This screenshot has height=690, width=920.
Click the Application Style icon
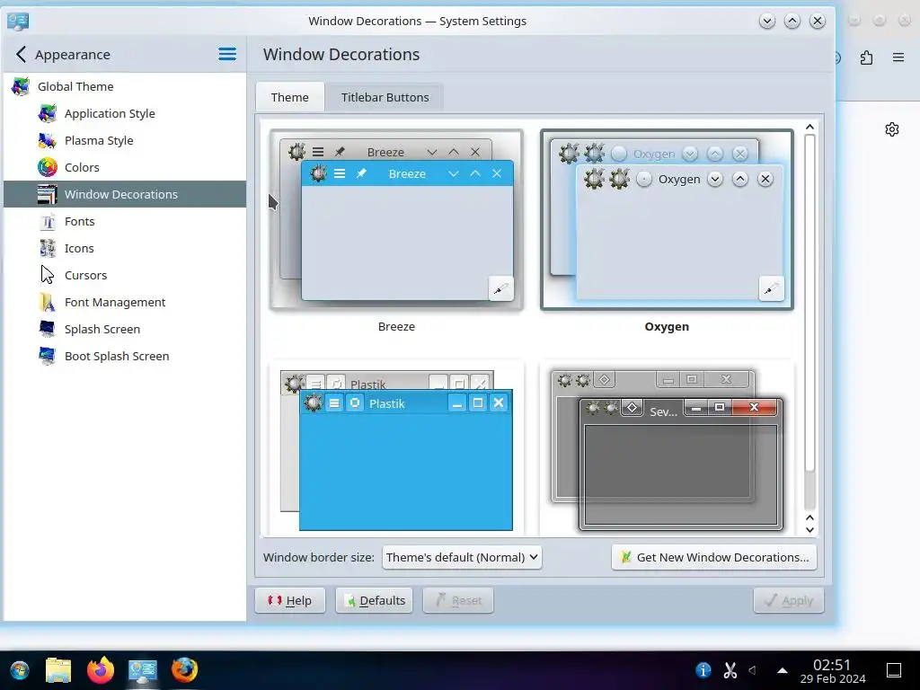coord(47,113)
